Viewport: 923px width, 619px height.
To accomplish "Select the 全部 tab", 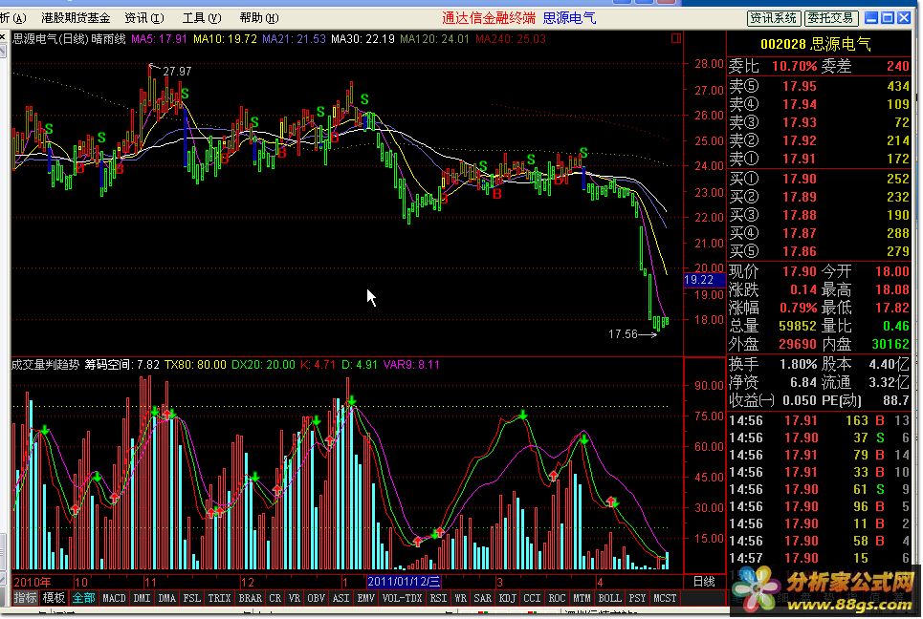I will [x=83, y=598].
